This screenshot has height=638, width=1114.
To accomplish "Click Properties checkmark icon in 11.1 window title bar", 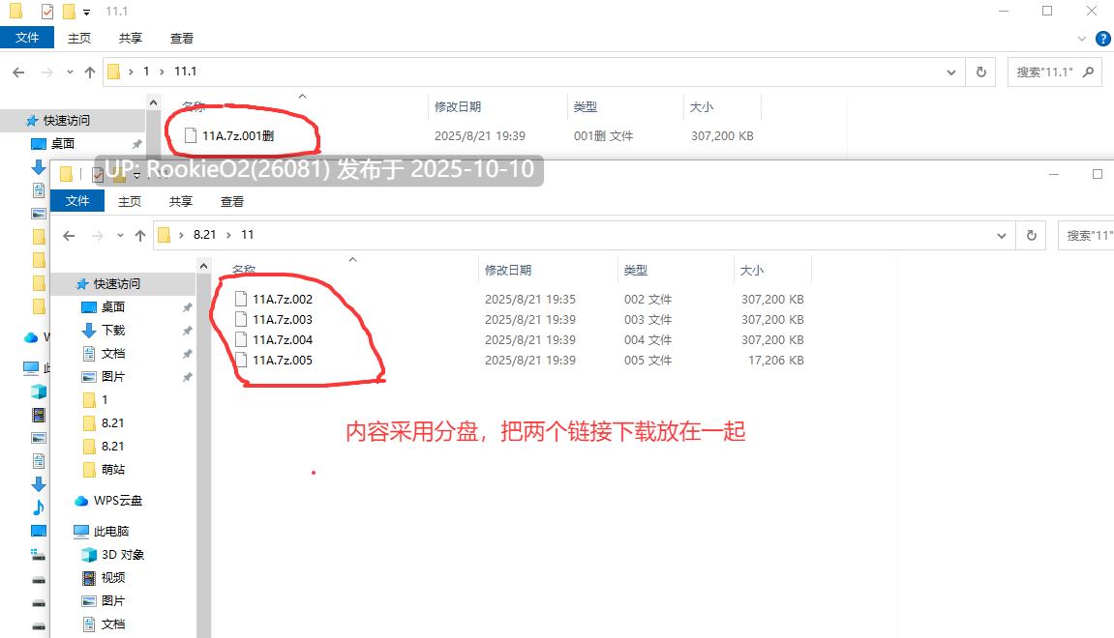I will click(46, 12).
